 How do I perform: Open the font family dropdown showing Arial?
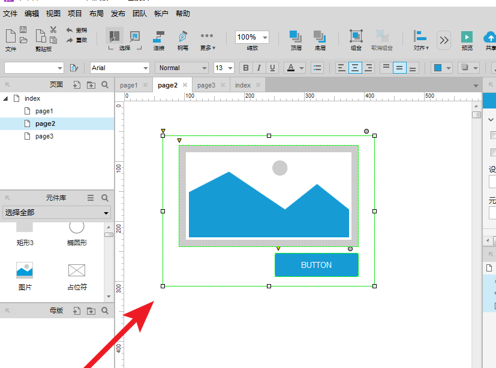(119, 68)
